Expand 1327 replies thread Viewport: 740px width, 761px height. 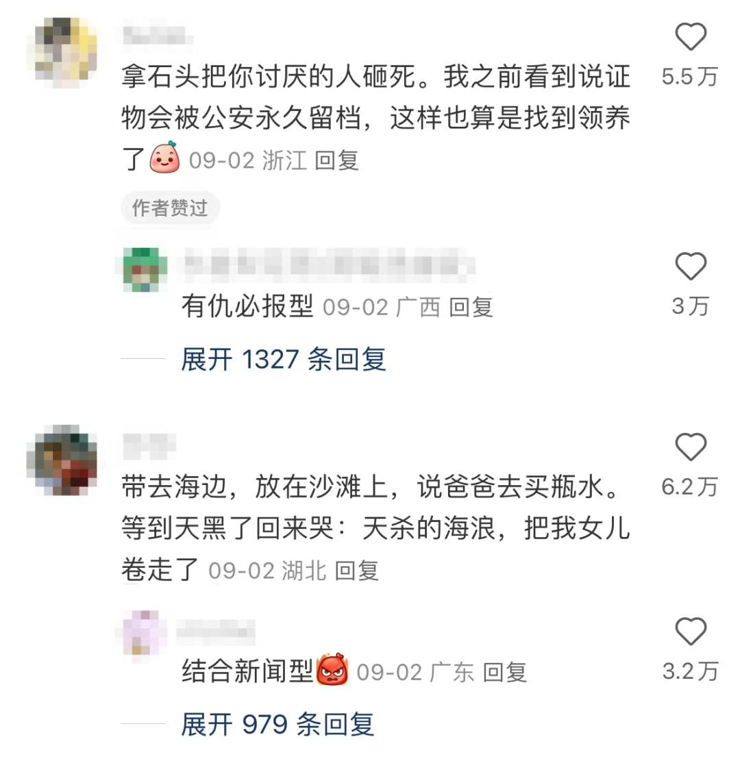click(284, 360)
